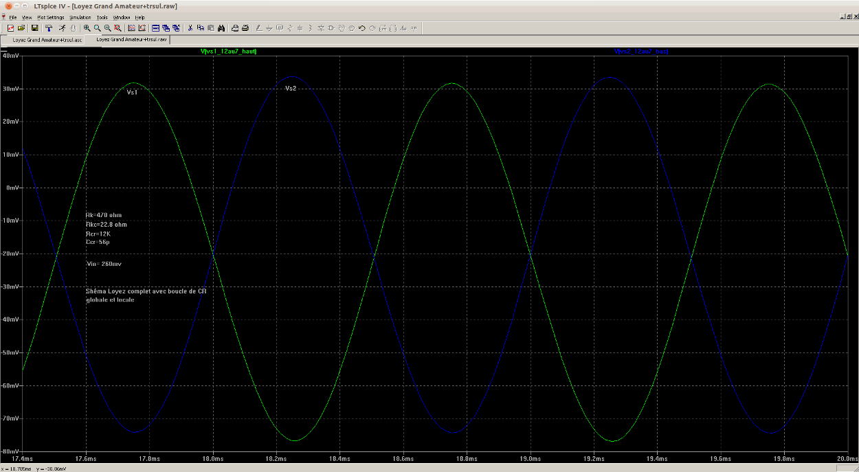Click the 'Vin= 260mv' plot annotation
The height and width of the screenshot is (472, 859).
(x=103, y=264)
